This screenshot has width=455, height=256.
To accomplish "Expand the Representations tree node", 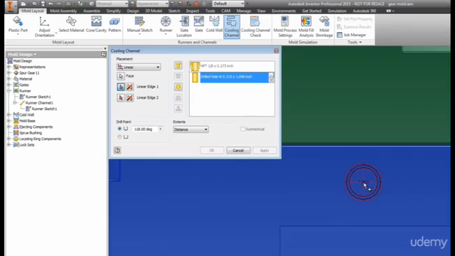I will tap(9, 67).
